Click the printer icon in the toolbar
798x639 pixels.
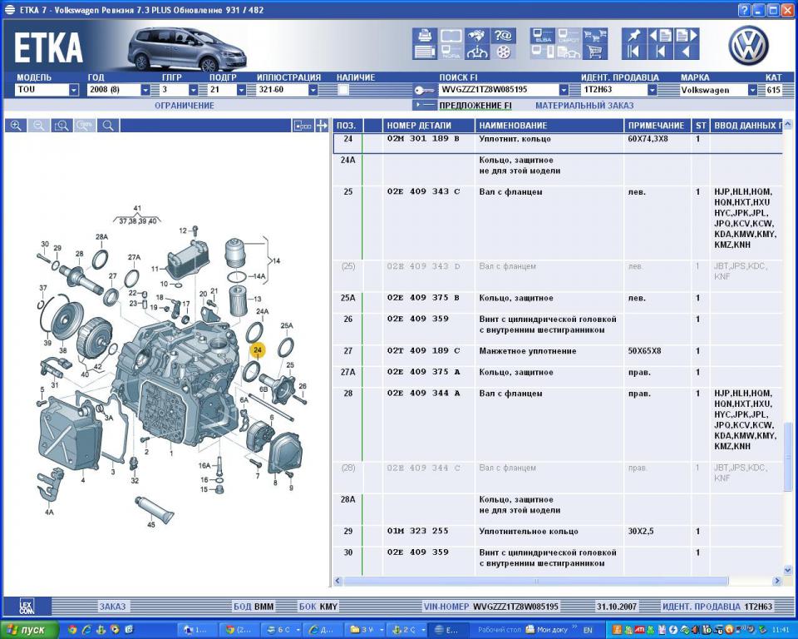coord(425,35)
